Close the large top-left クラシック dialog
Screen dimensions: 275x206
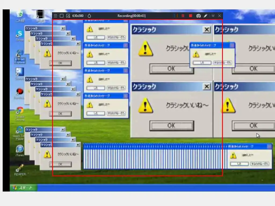[x=207, y=30]
